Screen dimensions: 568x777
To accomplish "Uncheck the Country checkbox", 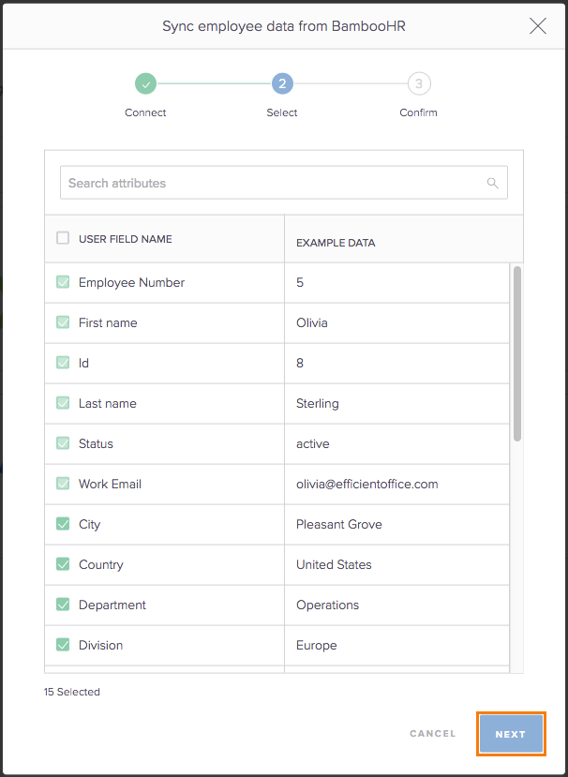I will click(63, 564).
